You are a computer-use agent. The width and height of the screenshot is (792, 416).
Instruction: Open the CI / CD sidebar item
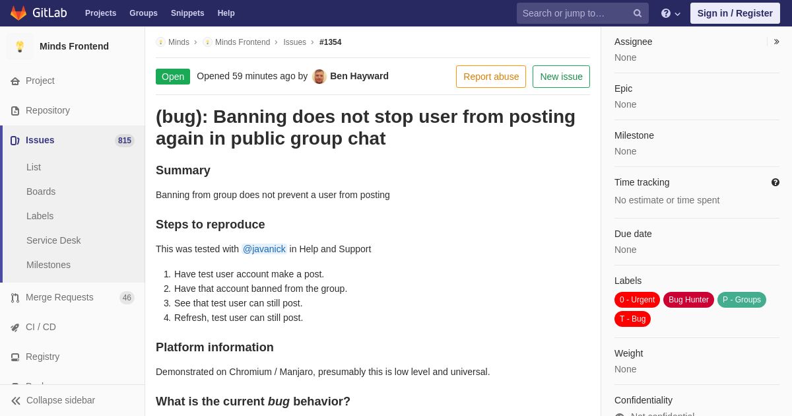click(73, 327)
